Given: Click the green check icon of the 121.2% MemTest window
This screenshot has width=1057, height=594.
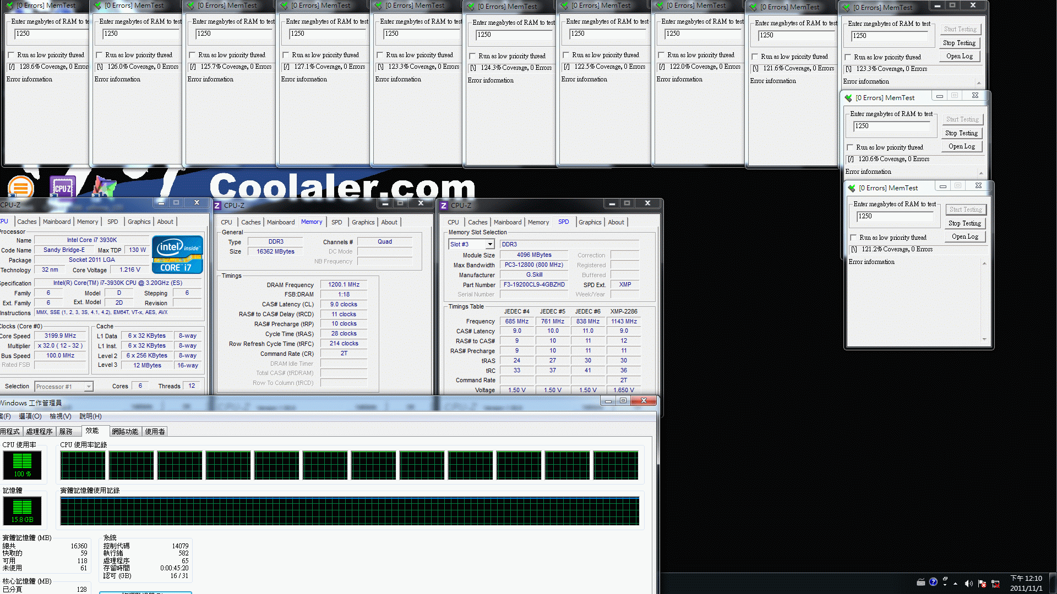Looking at the screenshot, I should [852, 188].
